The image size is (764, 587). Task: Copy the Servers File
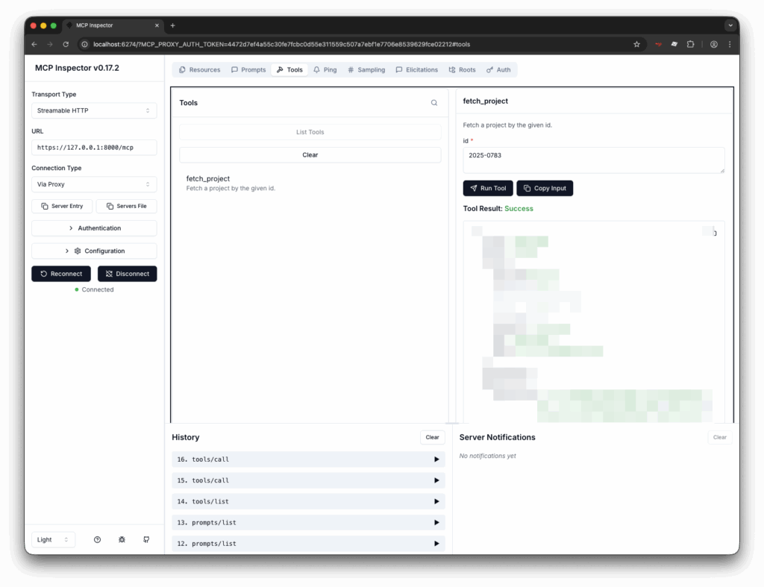(127, 206)
